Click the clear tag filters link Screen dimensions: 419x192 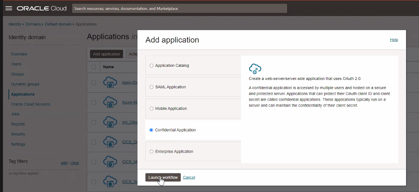(x=75, y=163)
